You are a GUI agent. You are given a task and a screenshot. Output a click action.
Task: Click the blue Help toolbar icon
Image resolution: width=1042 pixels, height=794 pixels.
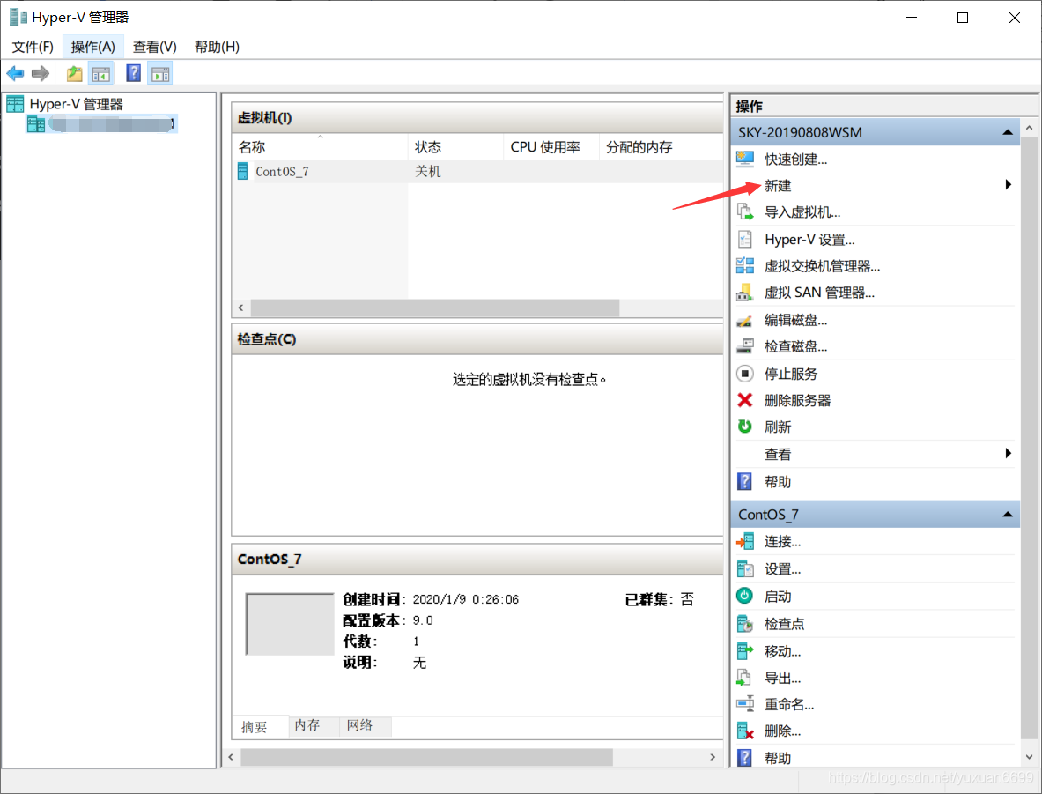click(133, 73)
